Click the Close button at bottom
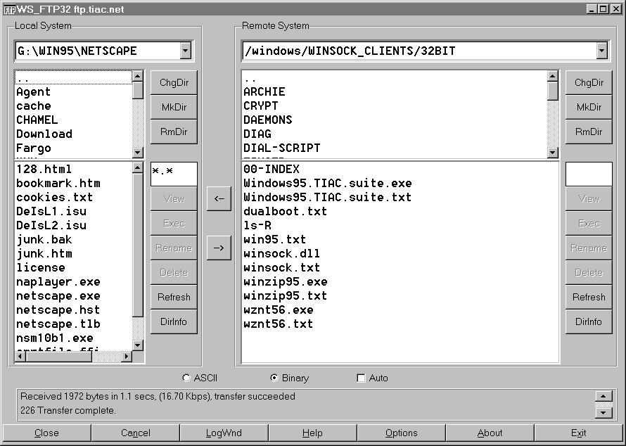The image size is (626, 446). pos(46,433)
